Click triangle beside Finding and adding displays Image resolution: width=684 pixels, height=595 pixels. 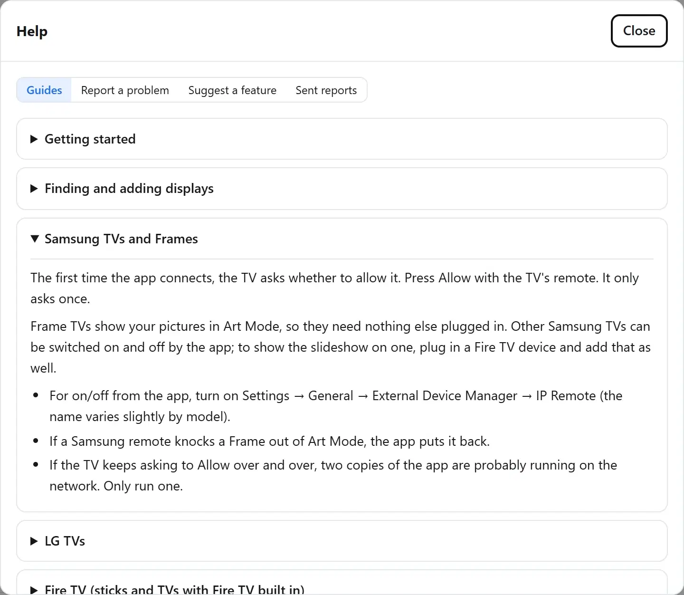[x=34, y=189]
